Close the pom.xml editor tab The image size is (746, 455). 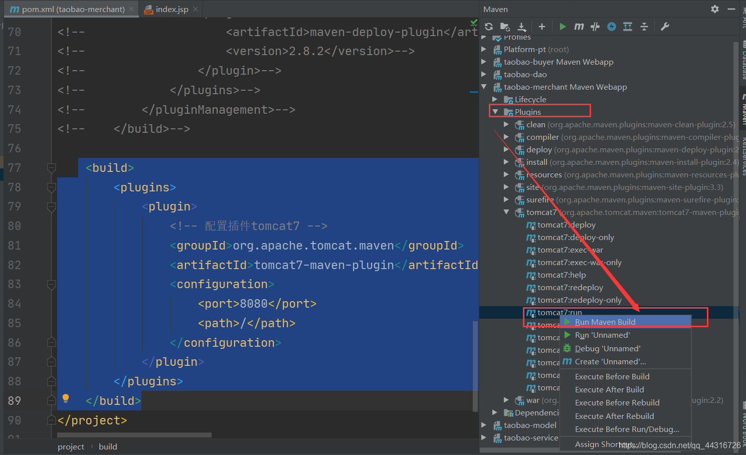(131, 9)
